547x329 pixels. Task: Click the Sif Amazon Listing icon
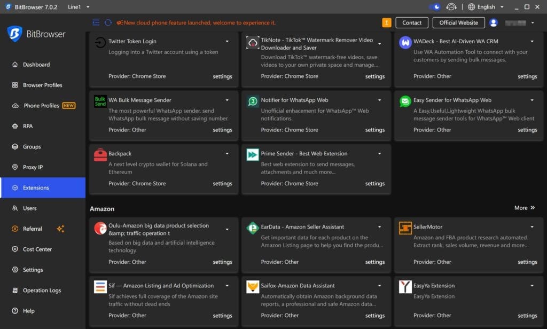pos(100,287)
